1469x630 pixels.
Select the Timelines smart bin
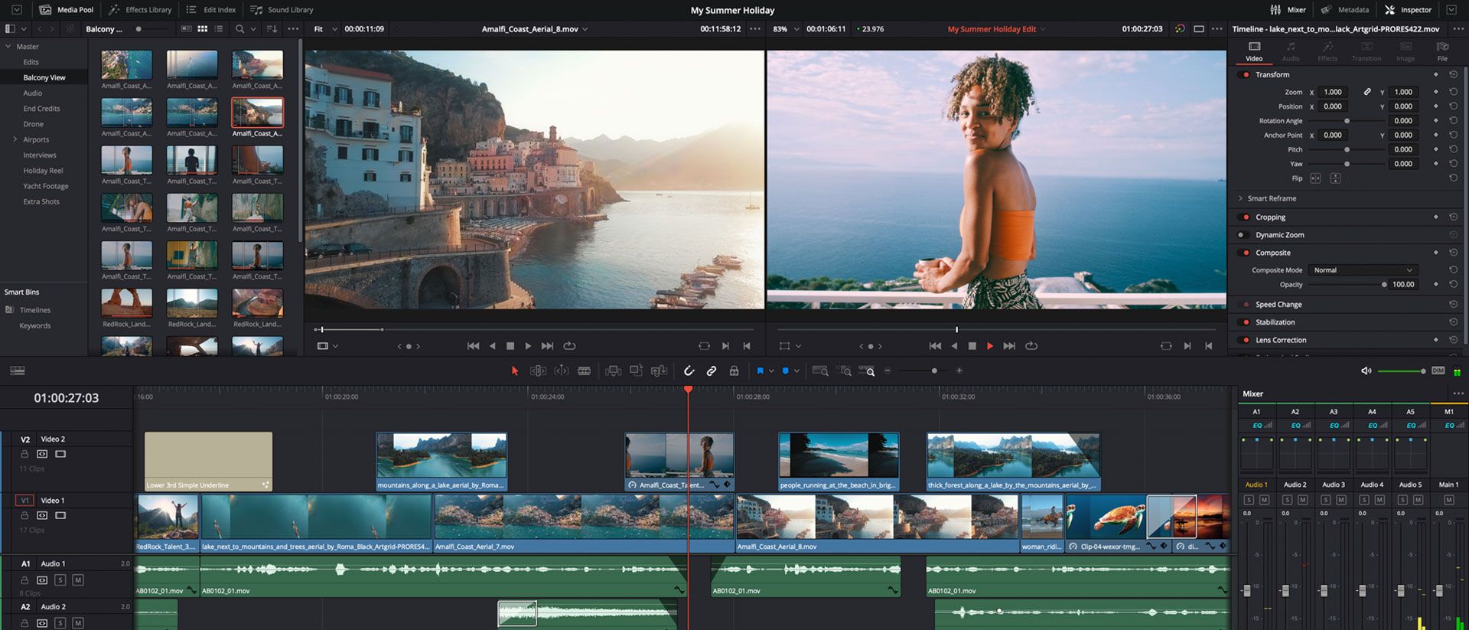coord(34,310)
